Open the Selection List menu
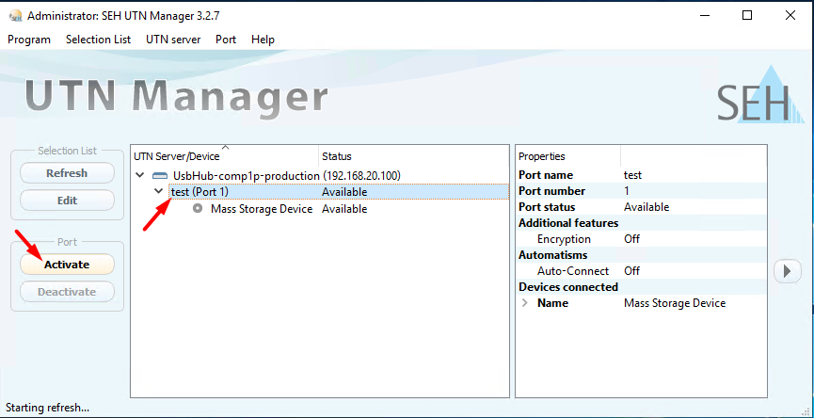 coord(98,40)
